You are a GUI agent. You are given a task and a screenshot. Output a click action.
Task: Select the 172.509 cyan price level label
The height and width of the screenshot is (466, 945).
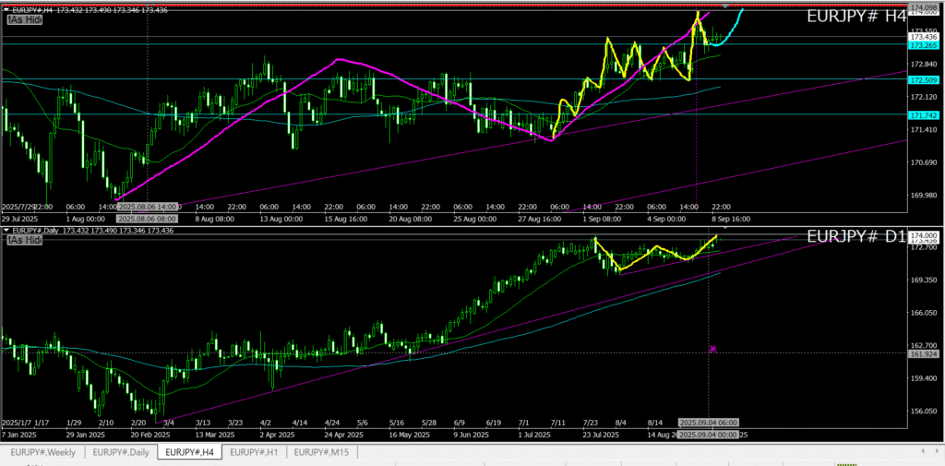tap(923, 79)
